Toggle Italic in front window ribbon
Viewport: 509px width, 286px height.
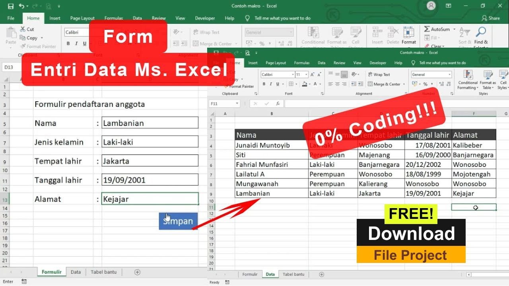[271, 84]
